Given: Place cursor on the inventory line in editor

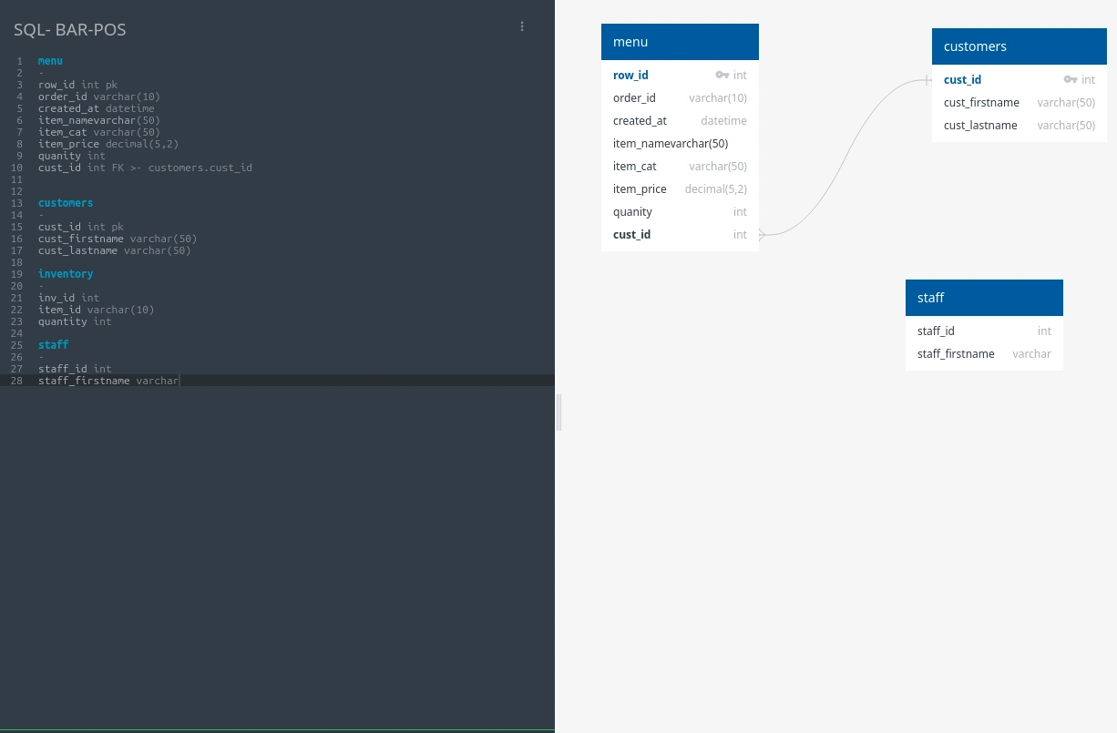Looking at the screenshot, I should click(x=66, y=274).
